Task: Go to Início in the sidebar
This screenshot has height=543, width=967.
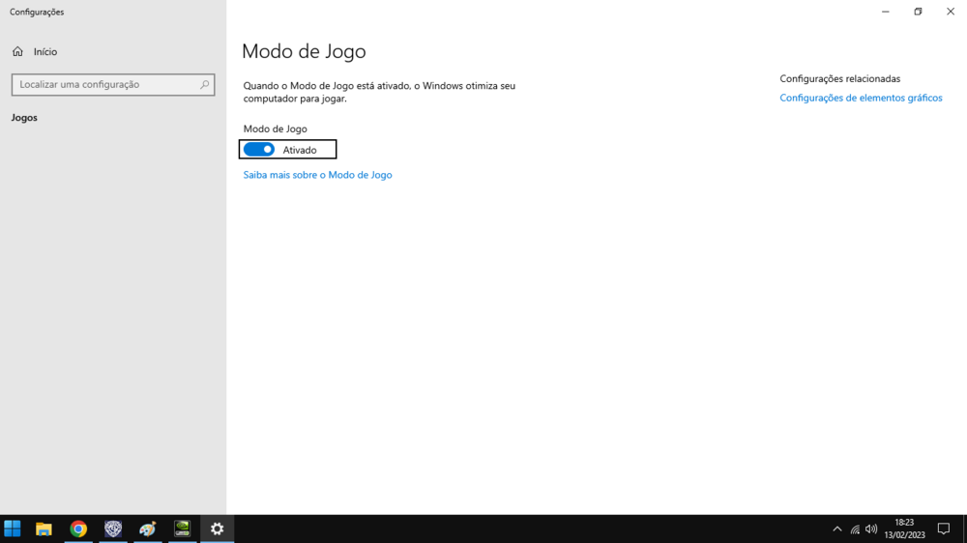Action: point(45,52)
